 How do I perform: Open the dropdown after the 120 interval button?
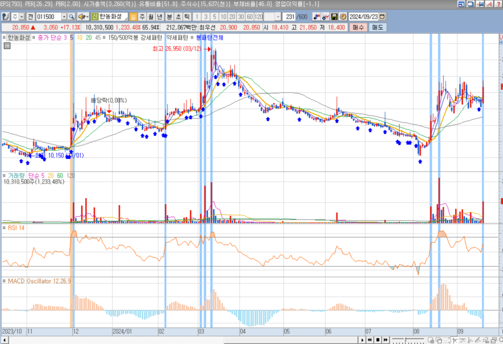pos(278,17)
